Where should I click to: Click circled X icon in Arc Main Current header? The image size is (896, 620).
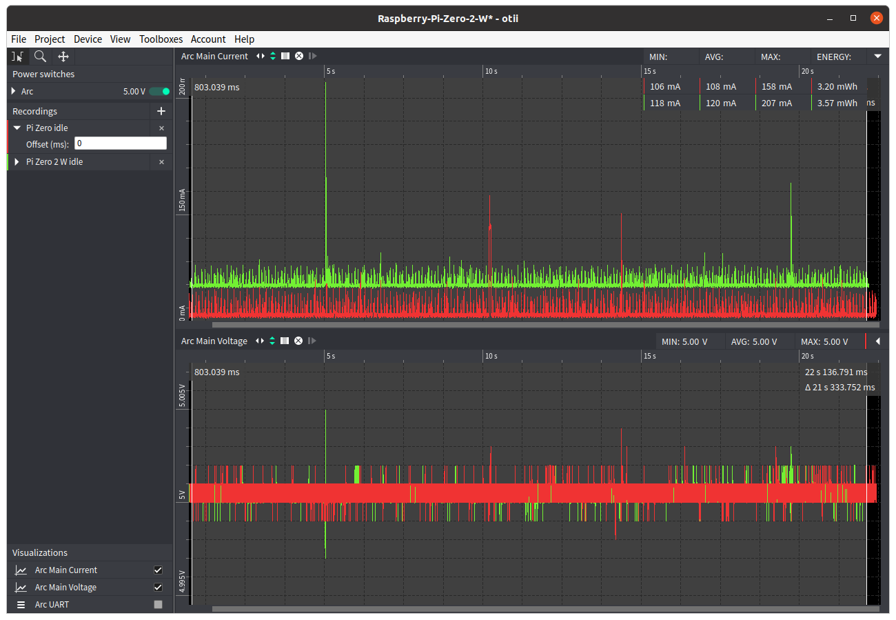299,56
